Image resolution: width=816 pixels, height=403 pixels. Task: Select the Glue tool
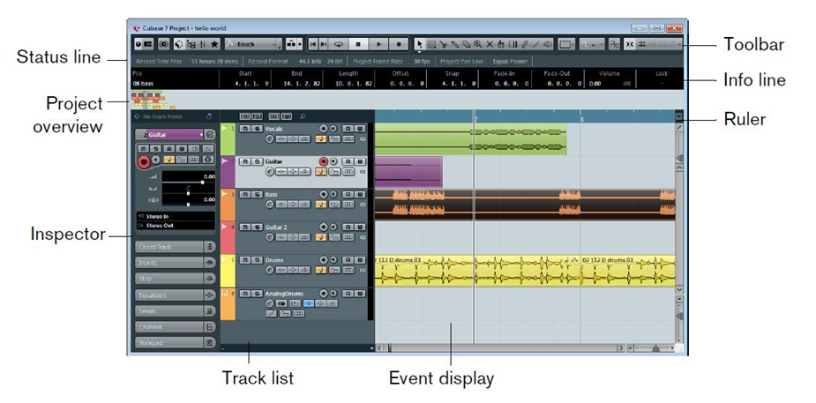[x=455, y=44]
